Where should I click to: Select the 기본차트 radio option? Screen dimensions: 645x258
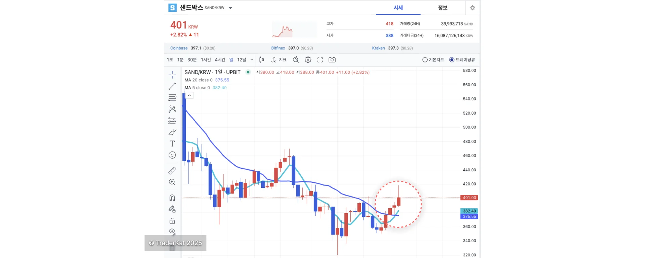(425, 60)
